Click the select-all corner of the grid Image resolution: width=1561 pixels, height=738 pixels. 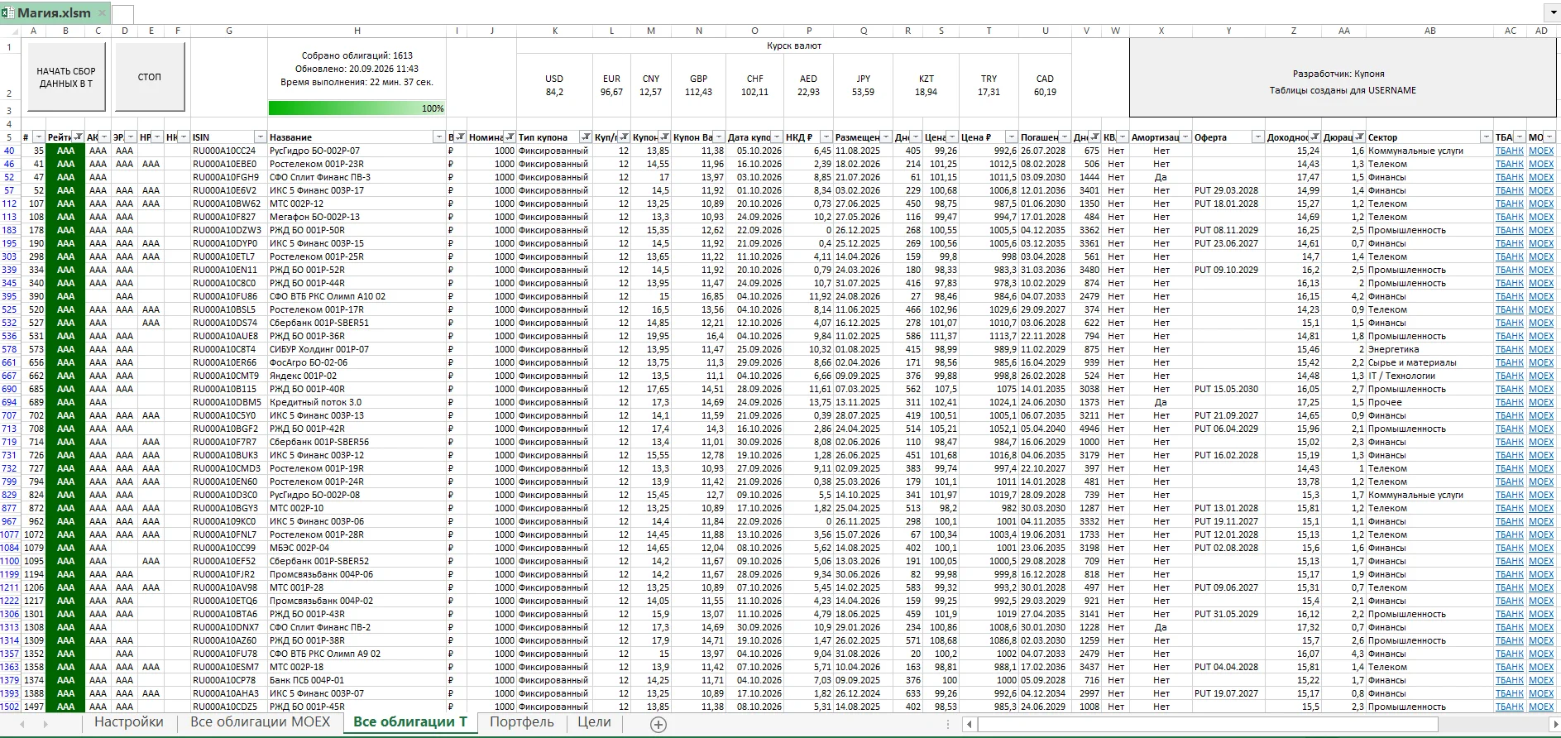[x=9, y=31]
